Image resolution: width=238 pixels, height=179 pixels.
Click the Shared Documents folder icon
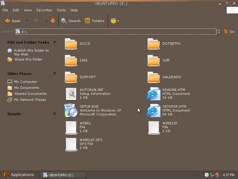click(10, 94)
